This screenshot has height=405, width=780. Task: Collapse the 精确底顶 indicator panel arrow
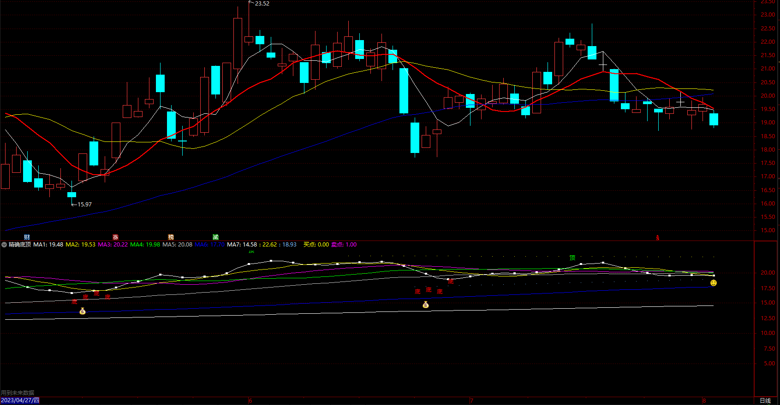click(x=4, y=245)
